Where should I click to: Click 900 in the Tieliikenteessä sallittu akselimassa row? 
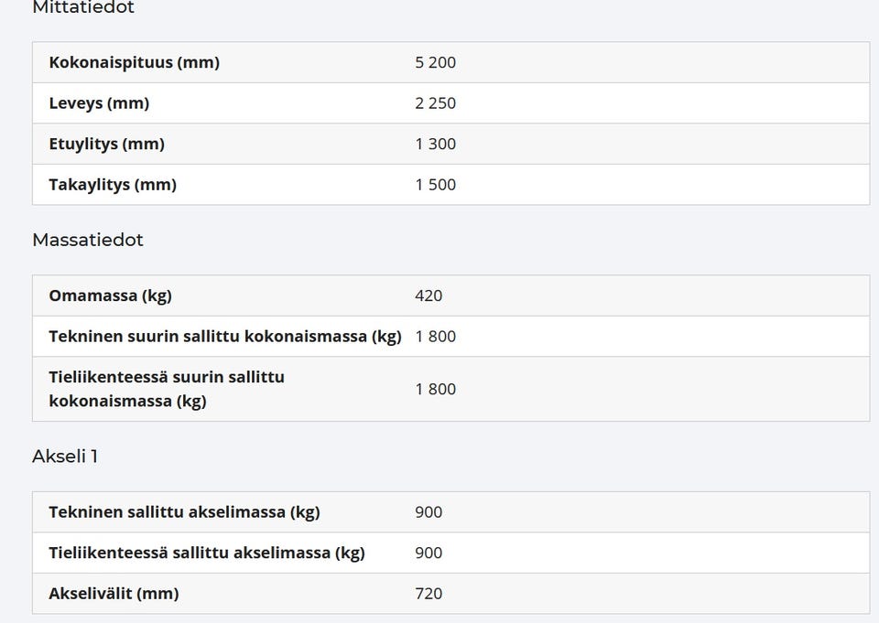429,553
